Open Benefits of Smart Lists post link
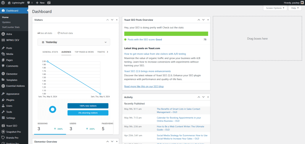The image size is (305, 144). tap(178, 110)
